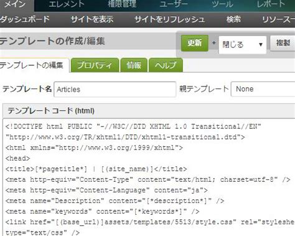295x236 pixels.
Task: Open the レポート top menu tab
Action: (271, 4)
